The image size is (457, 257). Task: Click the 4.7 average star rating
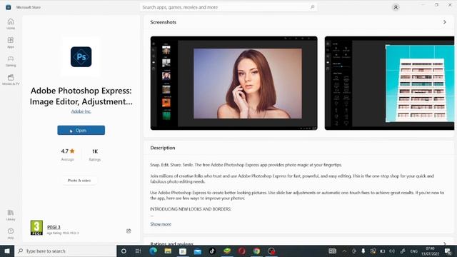tap(68, 154)
